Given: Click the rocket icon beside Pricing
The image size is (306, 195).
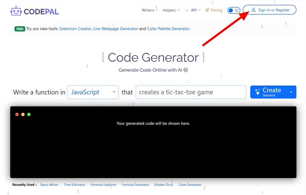Looking at the screenshot, I should click(x=207, y=10).
